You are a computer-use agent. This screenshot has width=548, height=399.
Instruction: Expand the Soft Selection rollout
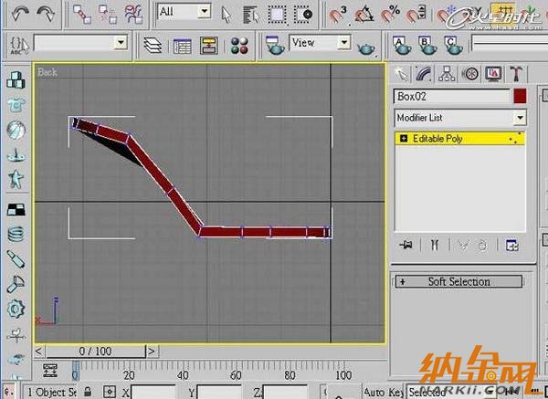(x=459, y=282)
